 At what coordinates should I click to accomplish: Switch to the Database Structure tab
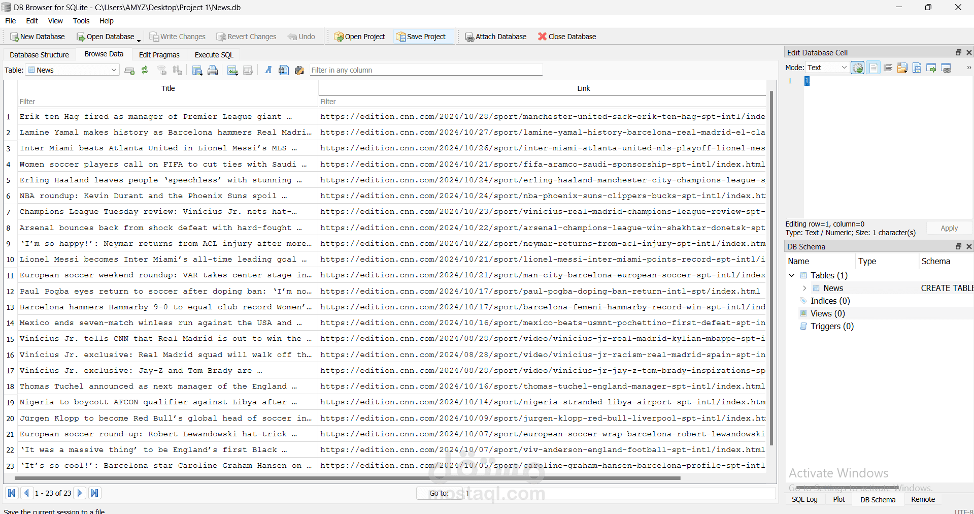coord(39,55)
